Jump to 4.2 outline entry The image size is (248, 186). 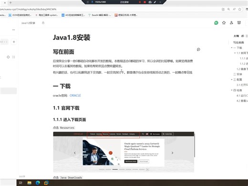[x=242, y=101]
